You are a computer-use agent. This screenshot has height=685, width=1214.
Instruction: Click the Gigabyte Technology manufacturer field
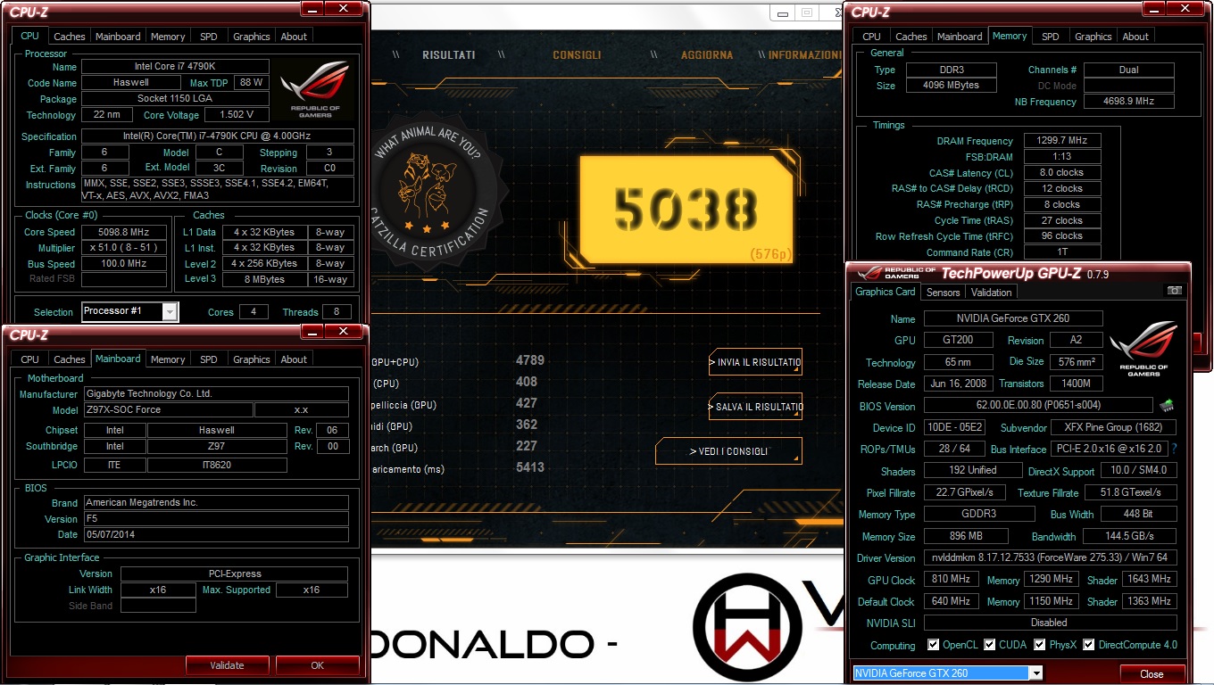coord(216,394)
